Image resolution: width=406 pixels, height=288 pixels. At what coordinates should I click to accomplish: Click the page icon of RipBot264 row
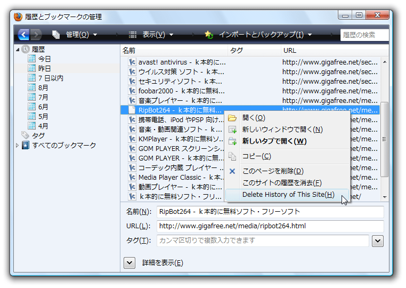click(x=132, y=110)
